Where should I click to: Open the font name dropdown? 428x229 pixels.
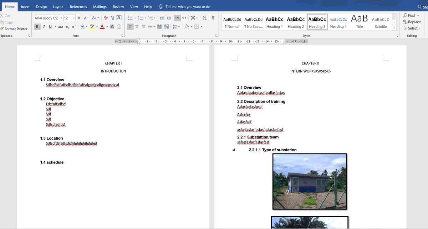[x=61, y=18]
